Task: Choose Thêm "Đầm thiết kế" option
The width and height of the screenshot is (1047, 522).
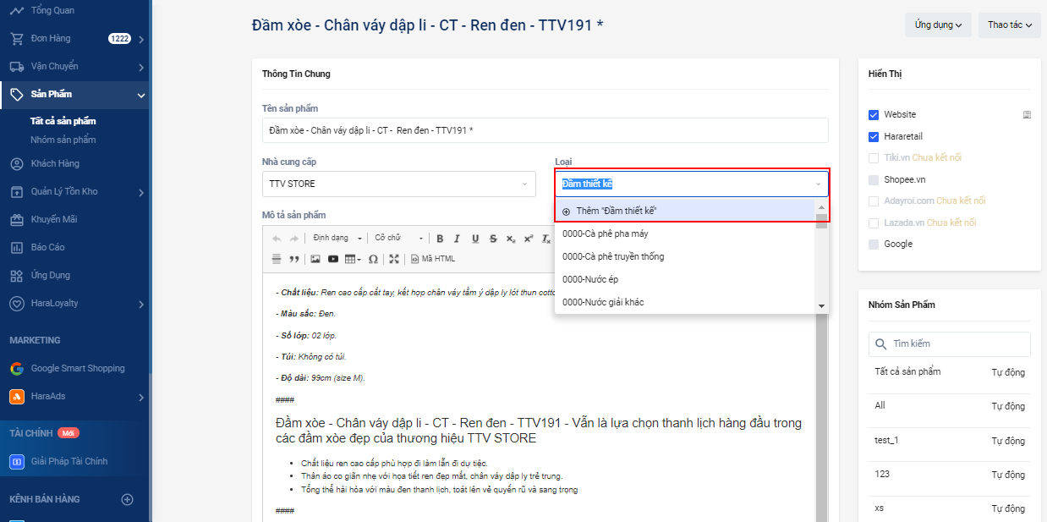Action: coord(685,211)
